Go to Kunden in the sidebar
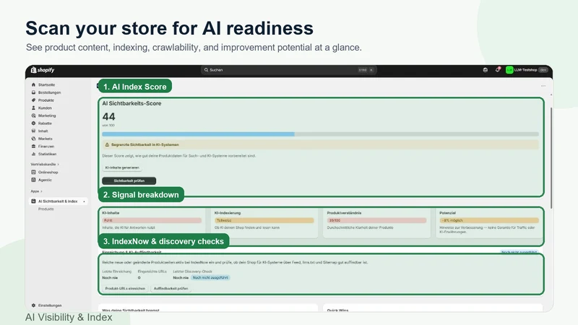The width and height of the screenshot is (578, 325). pos(45,108)
